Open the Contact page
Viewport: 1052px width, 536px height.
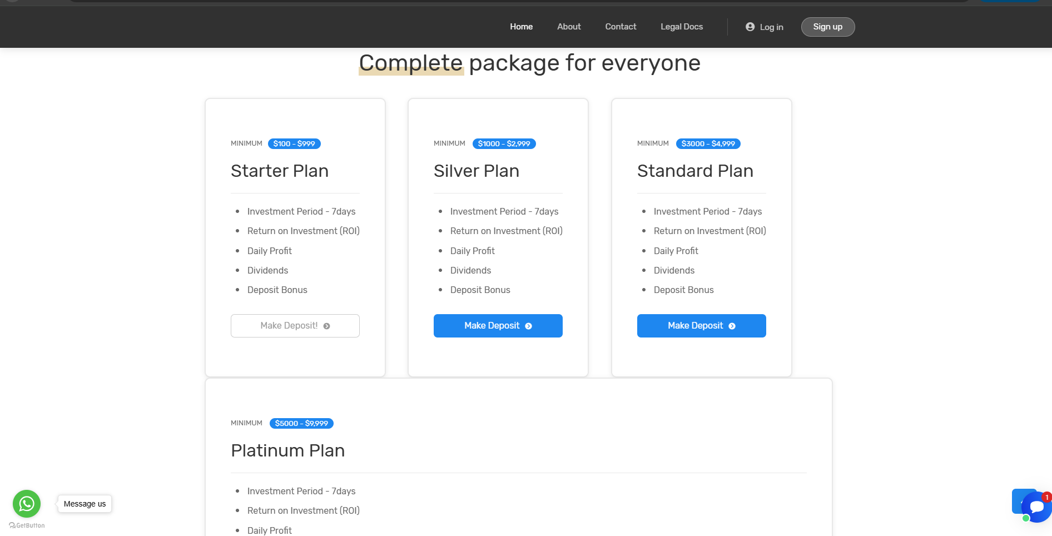621,27
